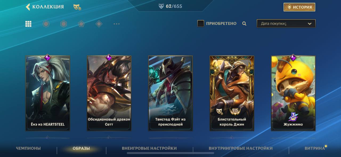Select the Ёнэ из HEARTSTEEL skin card
Image resolution: width=341 pixels, height=157 pixels.
pos(48,93)
